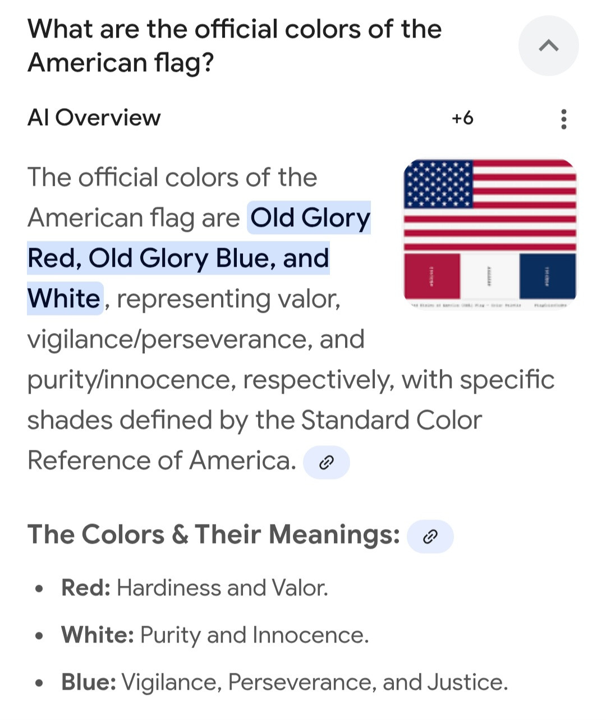This screenshot has height=720, width=606.
Task: Select the "White: Purity and Innocence" bullet
Action: coord(215,635)
